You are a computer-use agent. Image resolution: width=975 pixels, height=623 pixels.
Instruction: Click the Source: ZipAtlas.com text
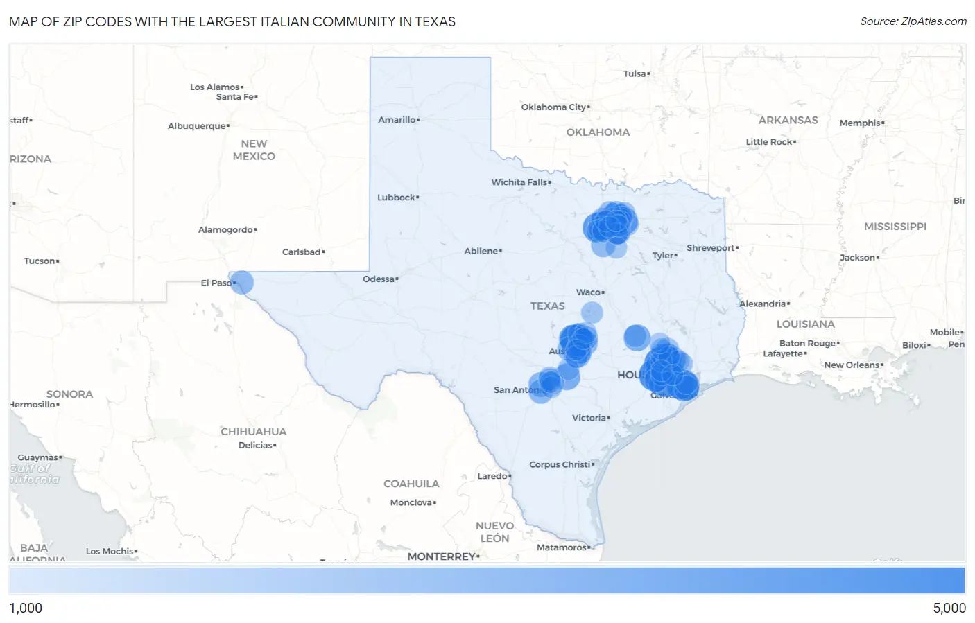[x=913, y=21]
